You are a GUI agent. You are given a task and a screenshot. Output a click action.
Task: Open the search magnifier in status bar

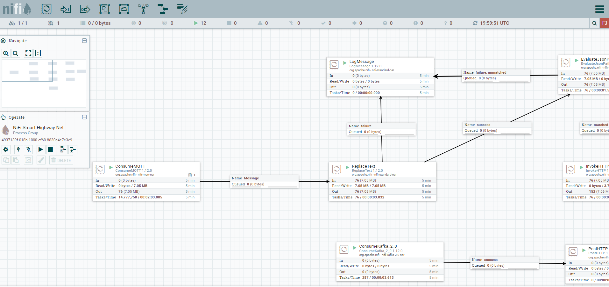click(594, 23)
